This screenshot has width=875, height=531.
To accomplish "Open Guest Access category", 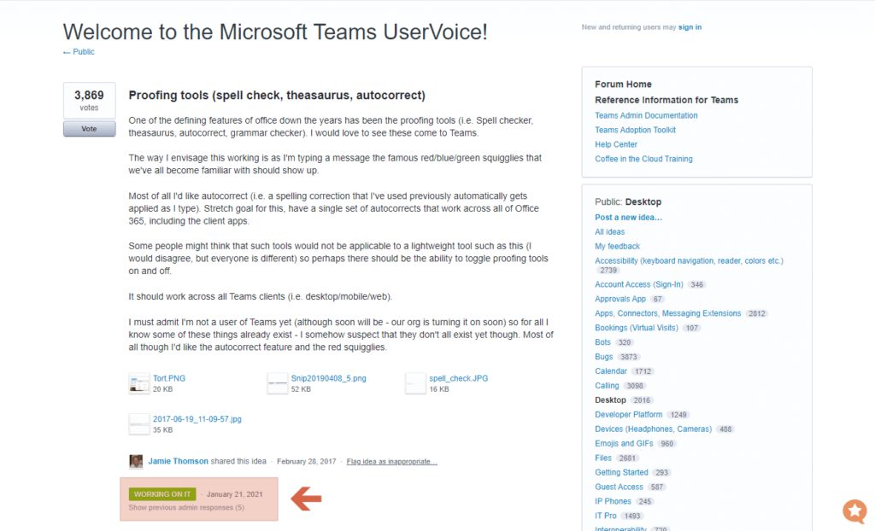I will [x=619, y=487].
